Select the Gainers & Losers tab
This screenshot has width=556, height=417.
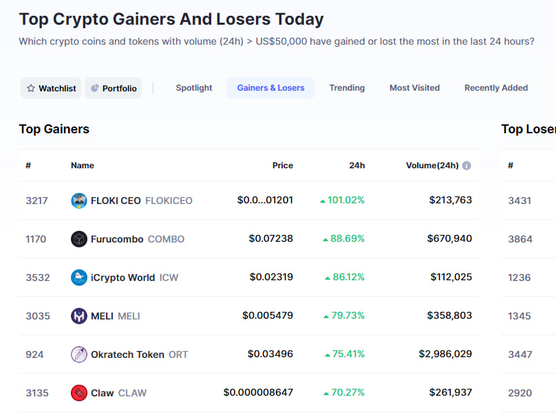[x=270, y=88]
